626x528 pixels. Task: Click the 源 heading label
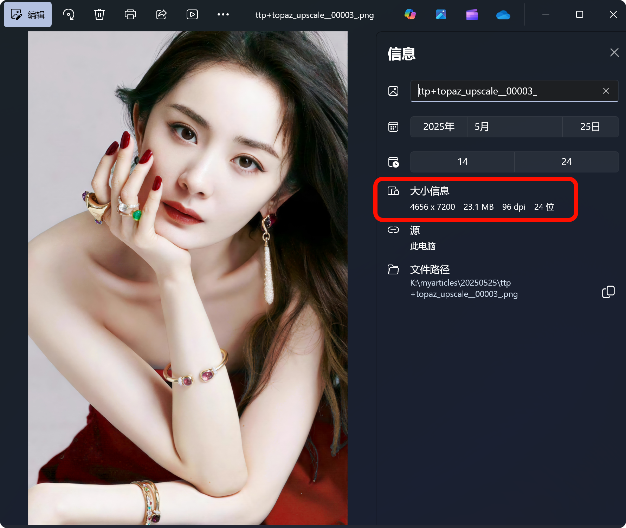[x=415, y=230]
